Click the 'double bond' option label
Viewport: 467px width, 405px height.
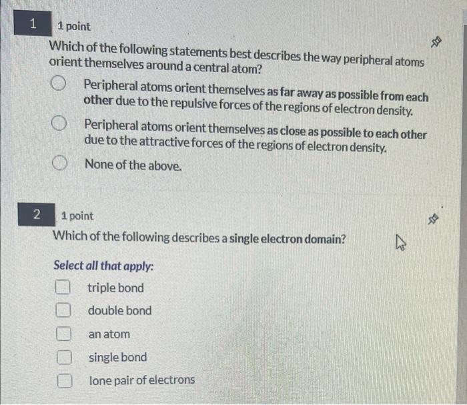119,311
